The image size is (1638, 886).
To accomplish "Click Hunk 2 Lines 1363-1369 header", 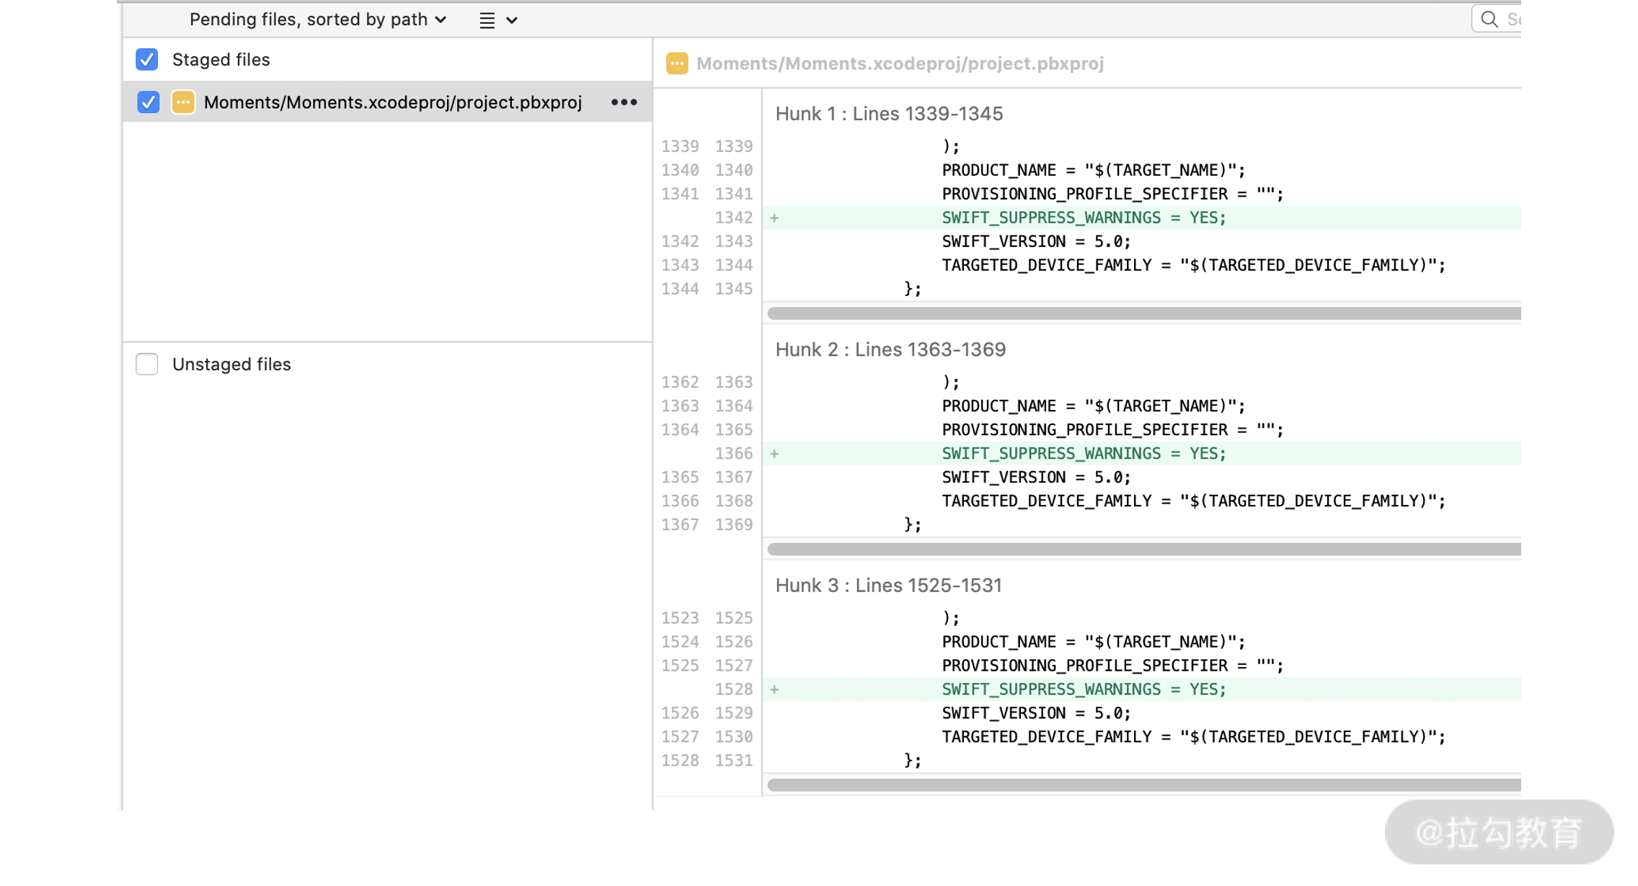I will [x=890, y=349].
